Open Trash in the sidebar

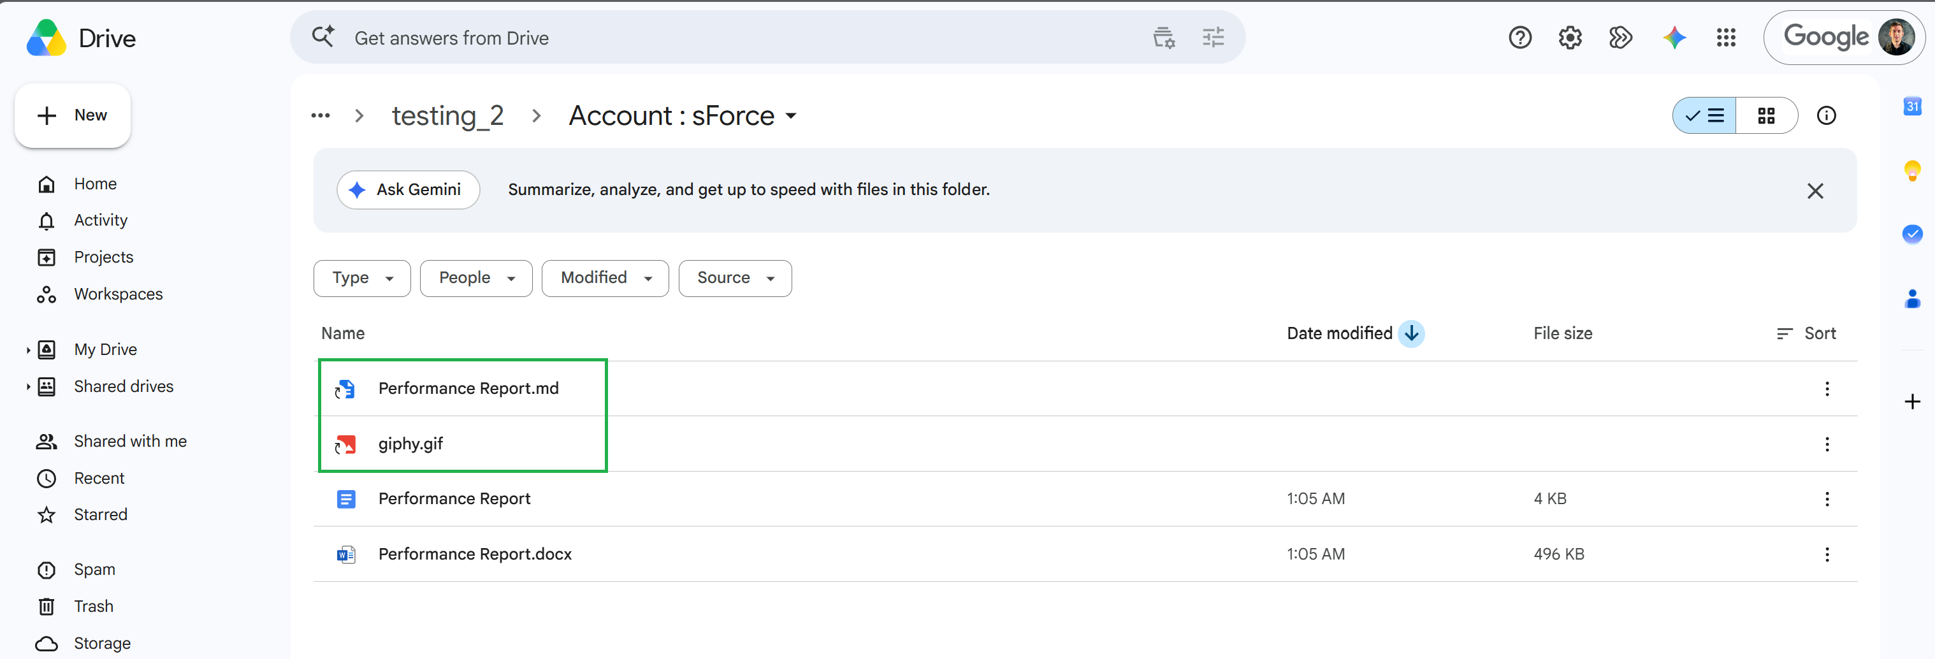(x=94, y=606)
